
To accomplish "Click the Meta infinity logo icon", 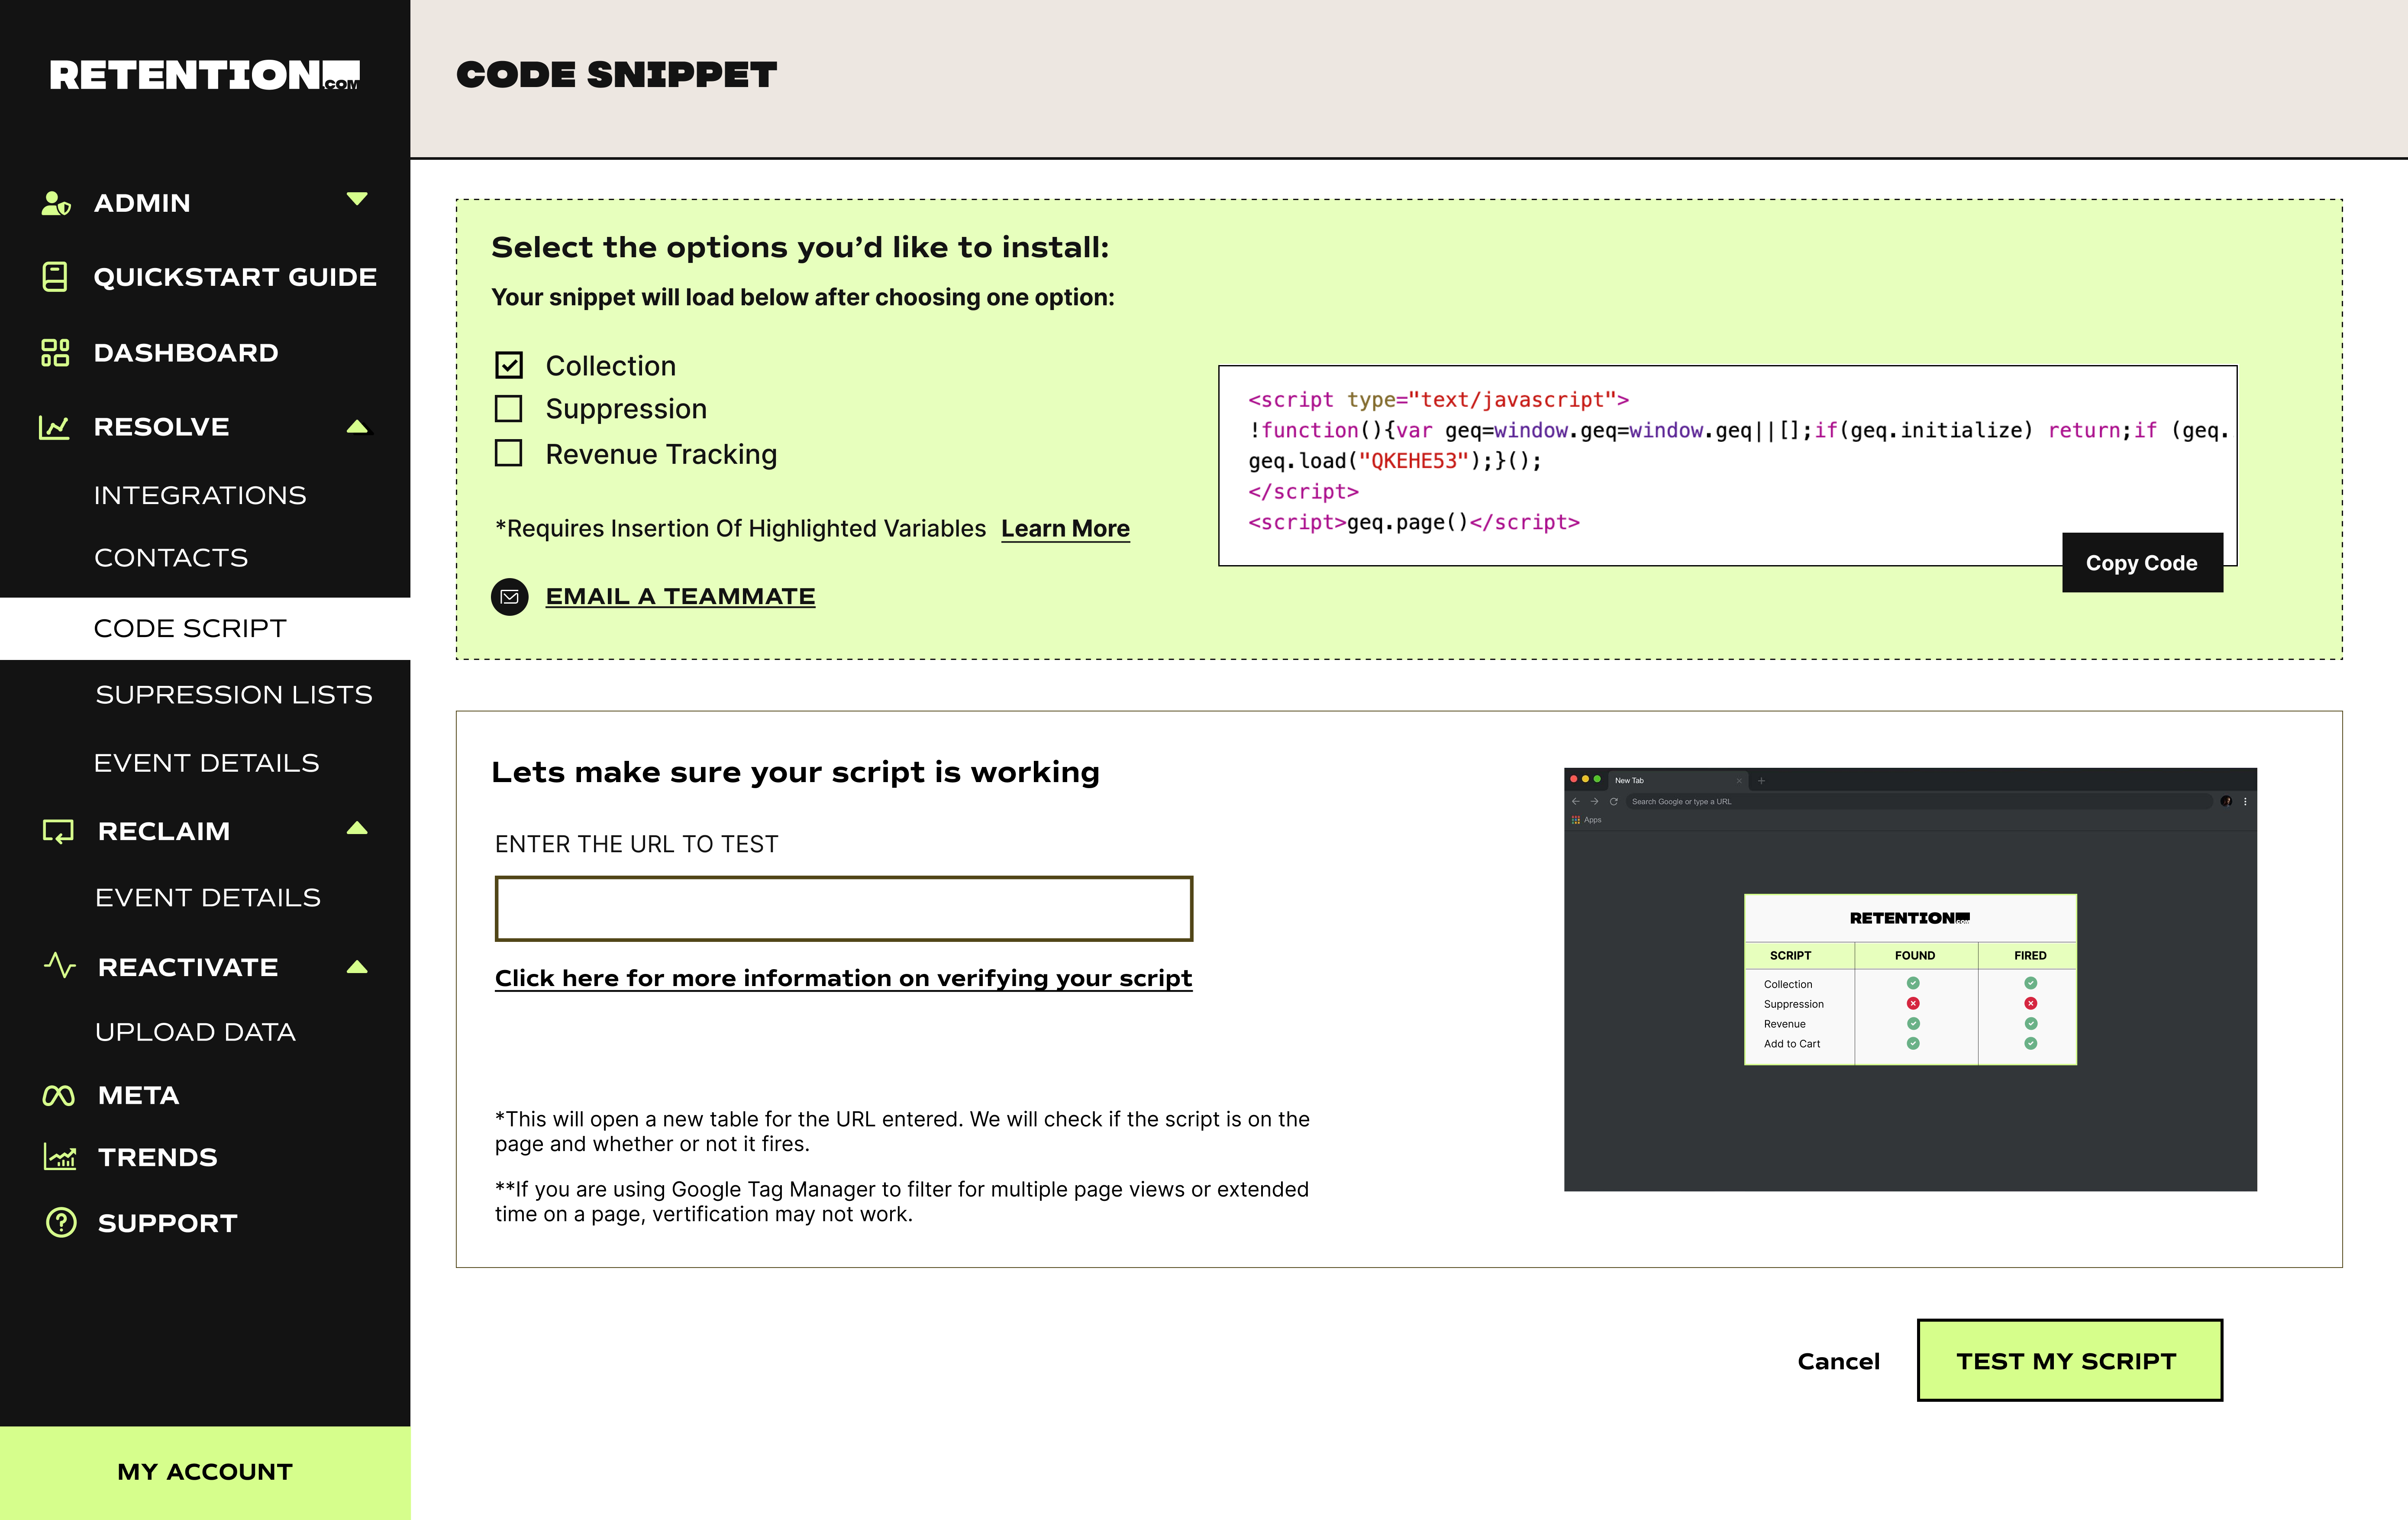I will (x=58, y=1096).
